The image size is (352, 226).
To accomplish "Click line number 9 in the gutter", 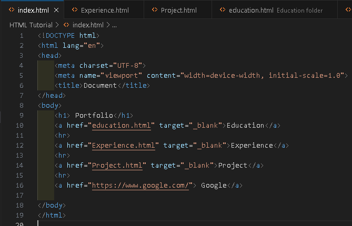I will coord(22,116).
